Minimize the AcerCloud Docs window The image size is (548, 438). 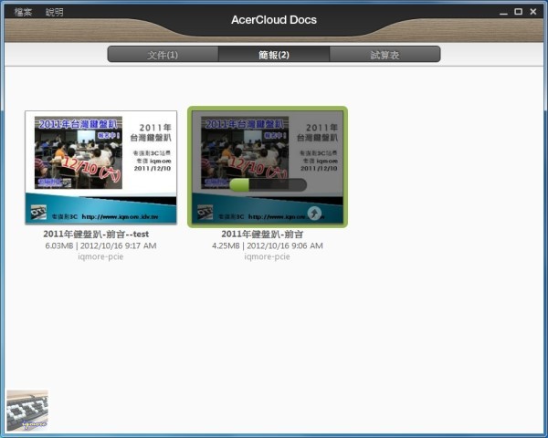point(503,12)
